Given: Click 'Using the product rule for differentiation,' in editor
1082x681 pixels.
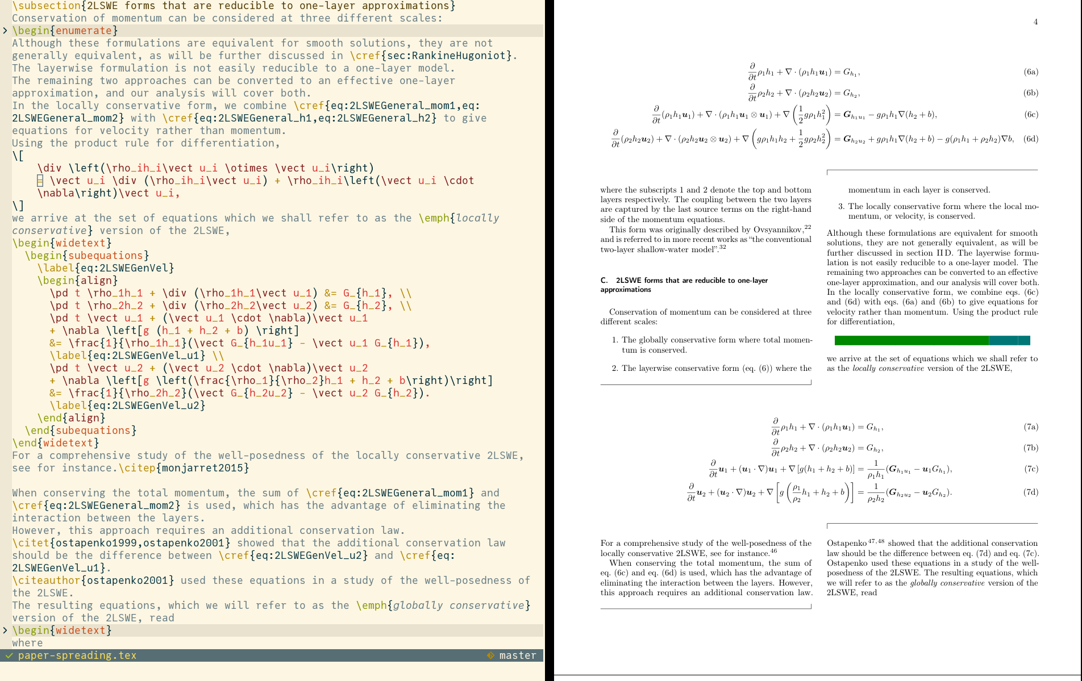Looking at the screenshot, I should pyautogui.click(x=146, y=143).
